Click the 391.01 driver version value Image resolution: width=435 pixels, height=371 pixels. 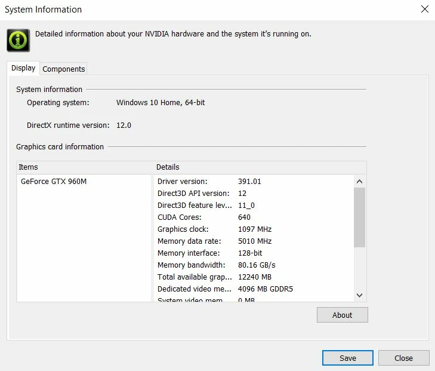point(249,182)
